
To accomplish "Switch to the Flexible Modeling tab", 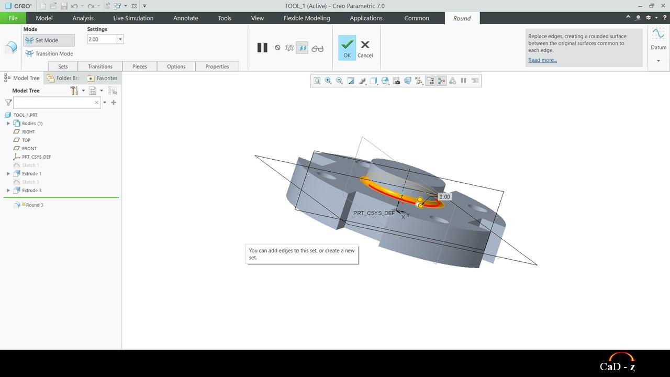I will coord(307,18).
